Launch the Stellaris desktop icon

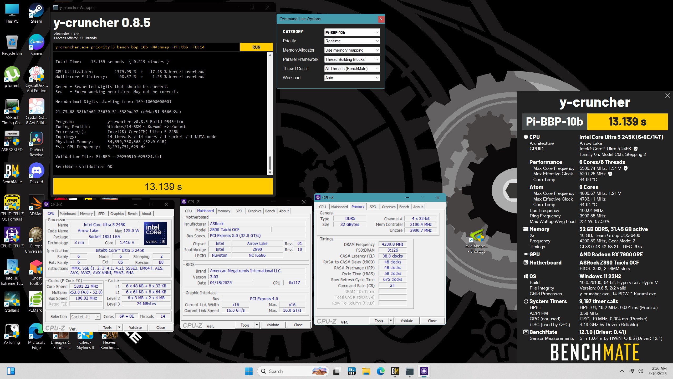(x=12, y=302)
